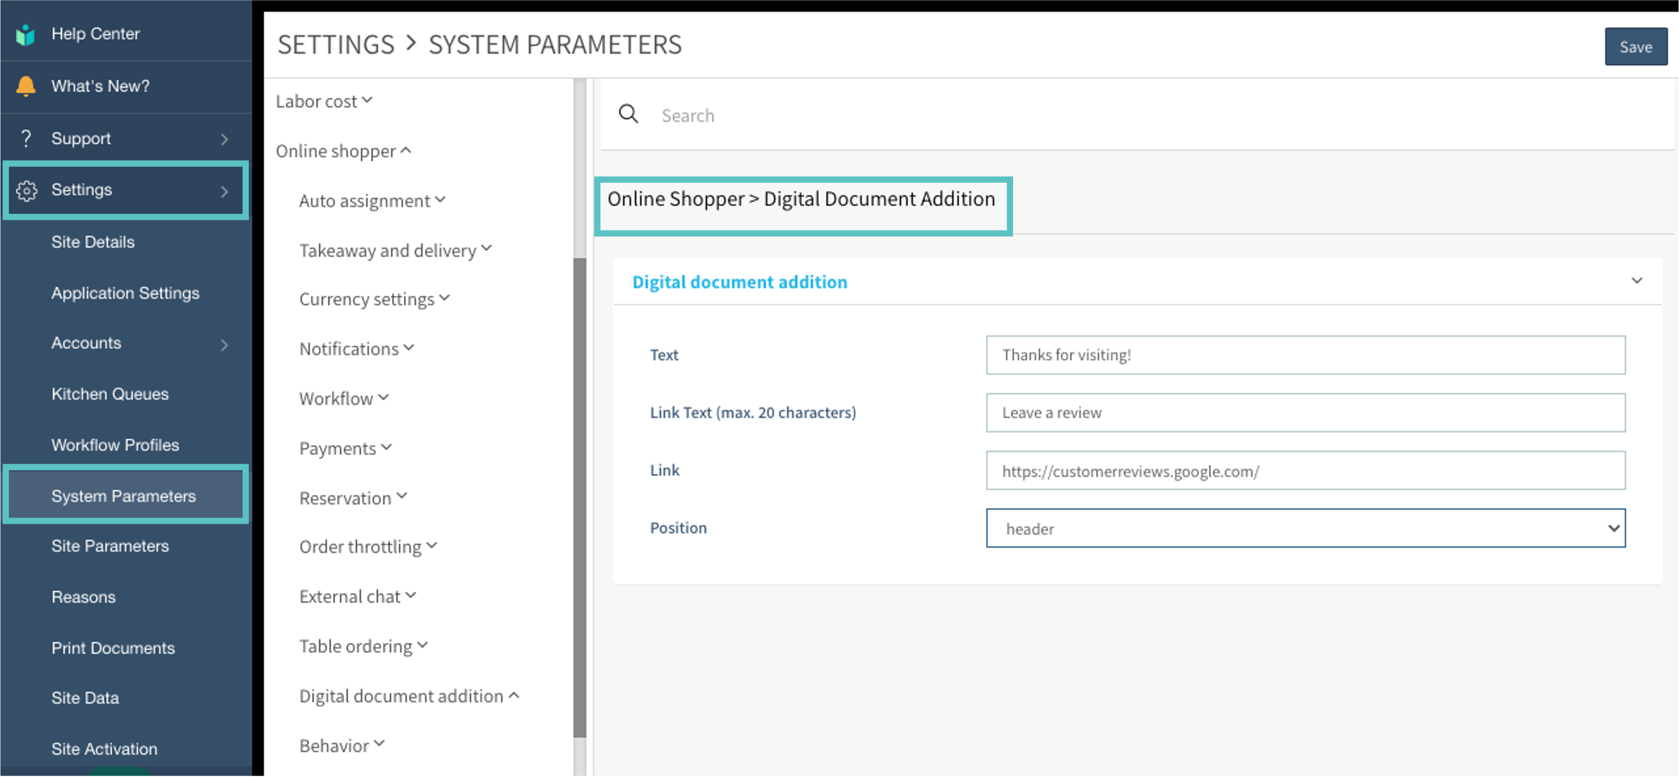
Task: Expand the Payments section
Action: 345,449
